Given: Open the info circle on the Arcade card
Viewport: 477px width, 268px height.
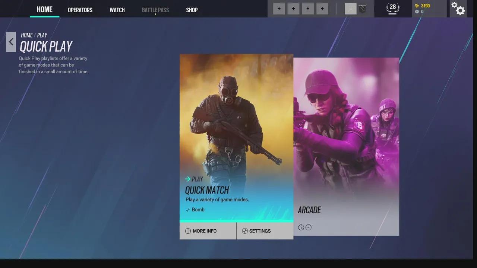Looking at the screenshot, I should tap(301, 227).
